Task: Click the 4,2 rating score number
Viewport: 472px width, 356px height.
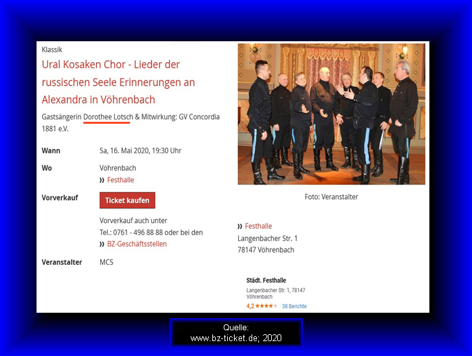Action: 250,306
